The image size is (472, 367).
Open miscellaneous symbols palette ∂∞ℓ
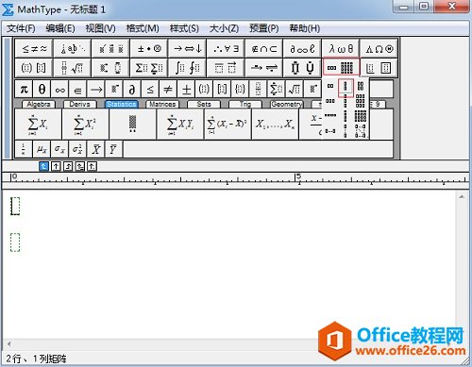pyautogui.click(x=302, y=49)
